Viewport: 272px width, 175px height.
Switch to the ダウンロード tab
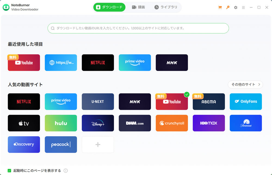109,7
